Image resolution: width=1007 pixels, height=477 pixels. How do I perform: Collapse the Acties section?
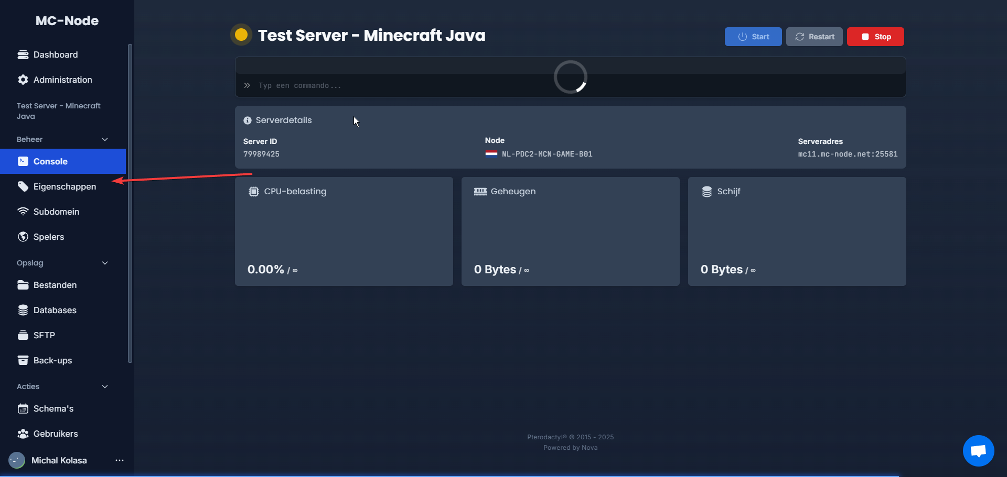(x=105, y=386)
